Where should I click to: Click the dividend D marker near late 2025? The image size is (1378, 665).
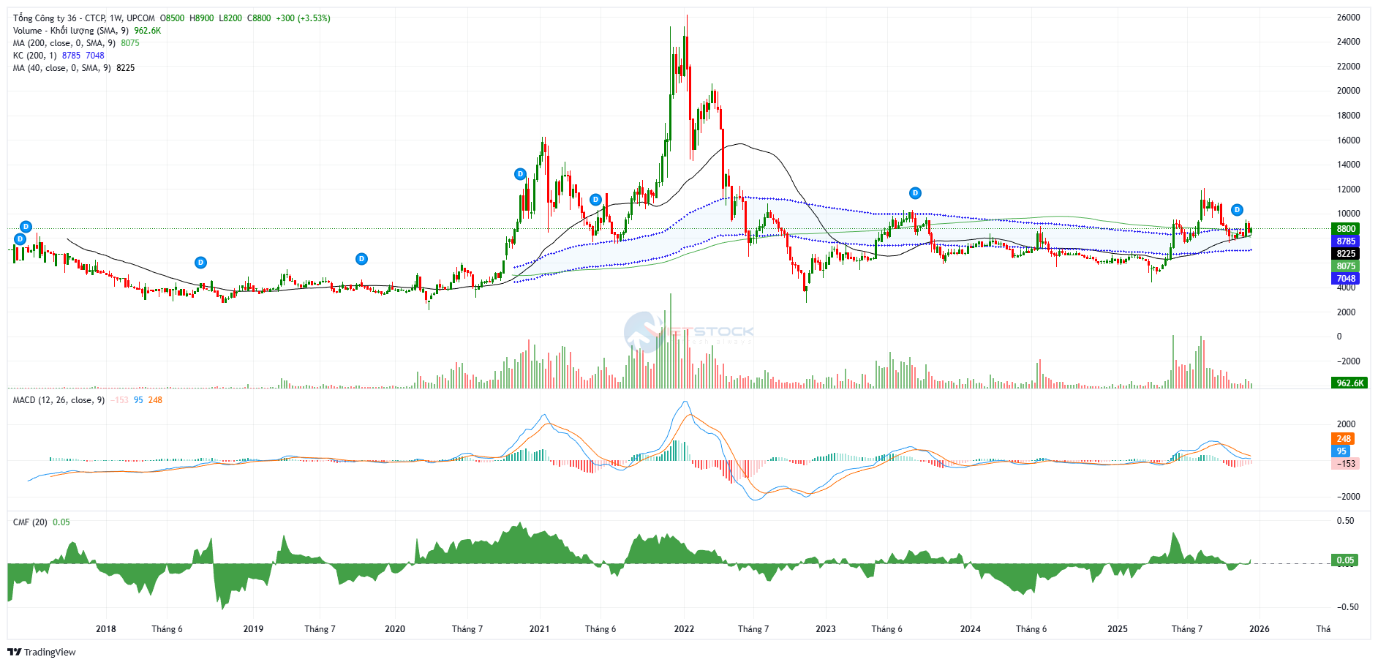click(1237, 210)
